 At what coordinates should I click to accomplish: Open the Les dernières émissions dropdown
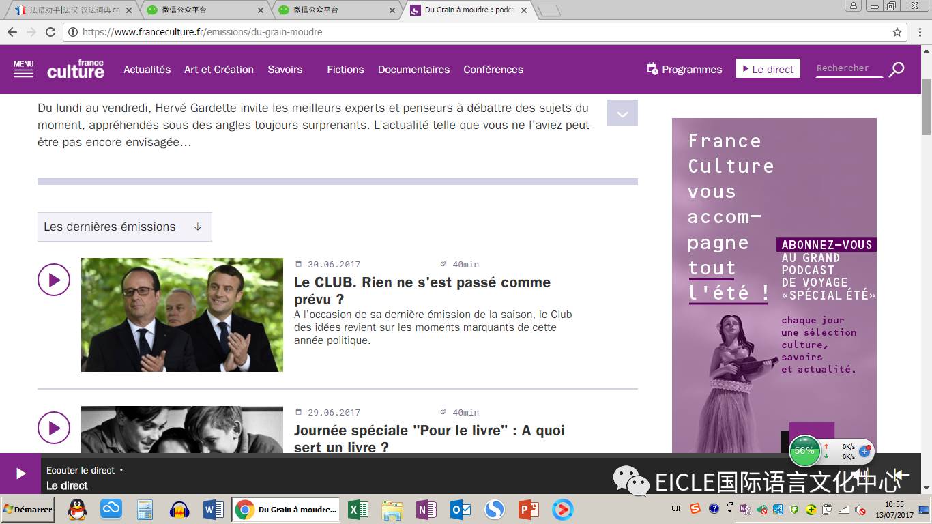click(124, 227)
